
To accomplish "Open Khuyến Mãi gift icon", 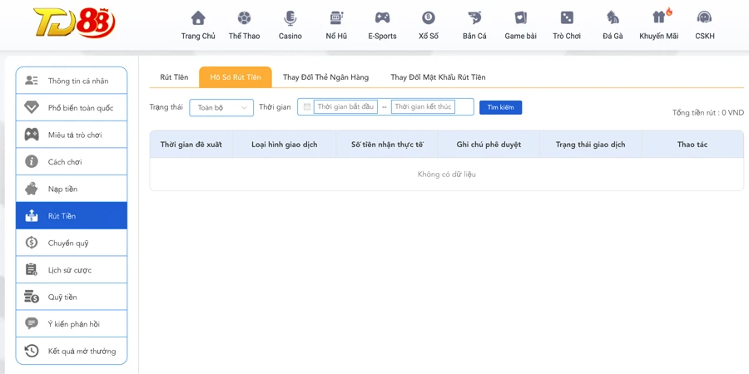I will click(x=659, y=17).
